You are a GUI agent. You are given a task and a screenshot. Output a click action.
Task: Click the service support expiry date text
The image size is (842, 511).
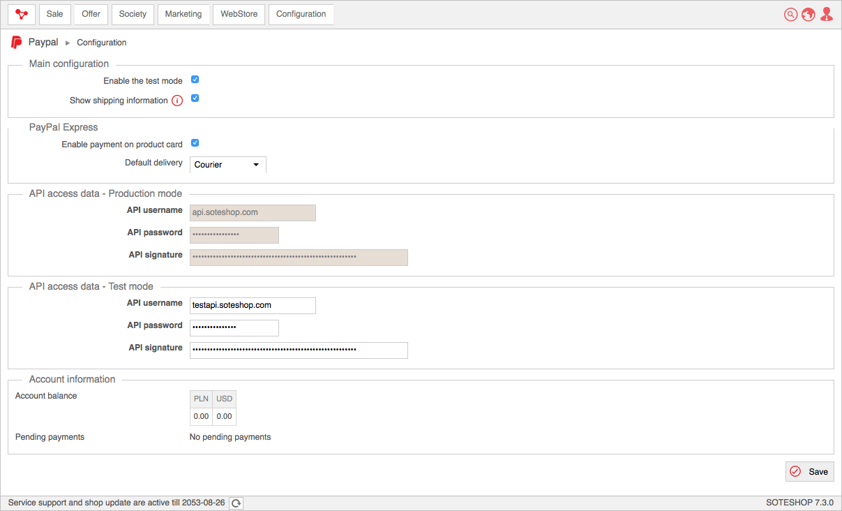116,503
